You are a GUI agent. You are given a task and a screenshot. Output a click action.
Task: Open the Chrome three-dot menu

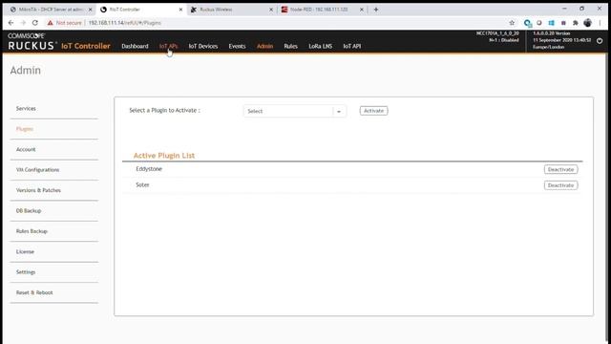pyautogui.click(x=600, y=23)
